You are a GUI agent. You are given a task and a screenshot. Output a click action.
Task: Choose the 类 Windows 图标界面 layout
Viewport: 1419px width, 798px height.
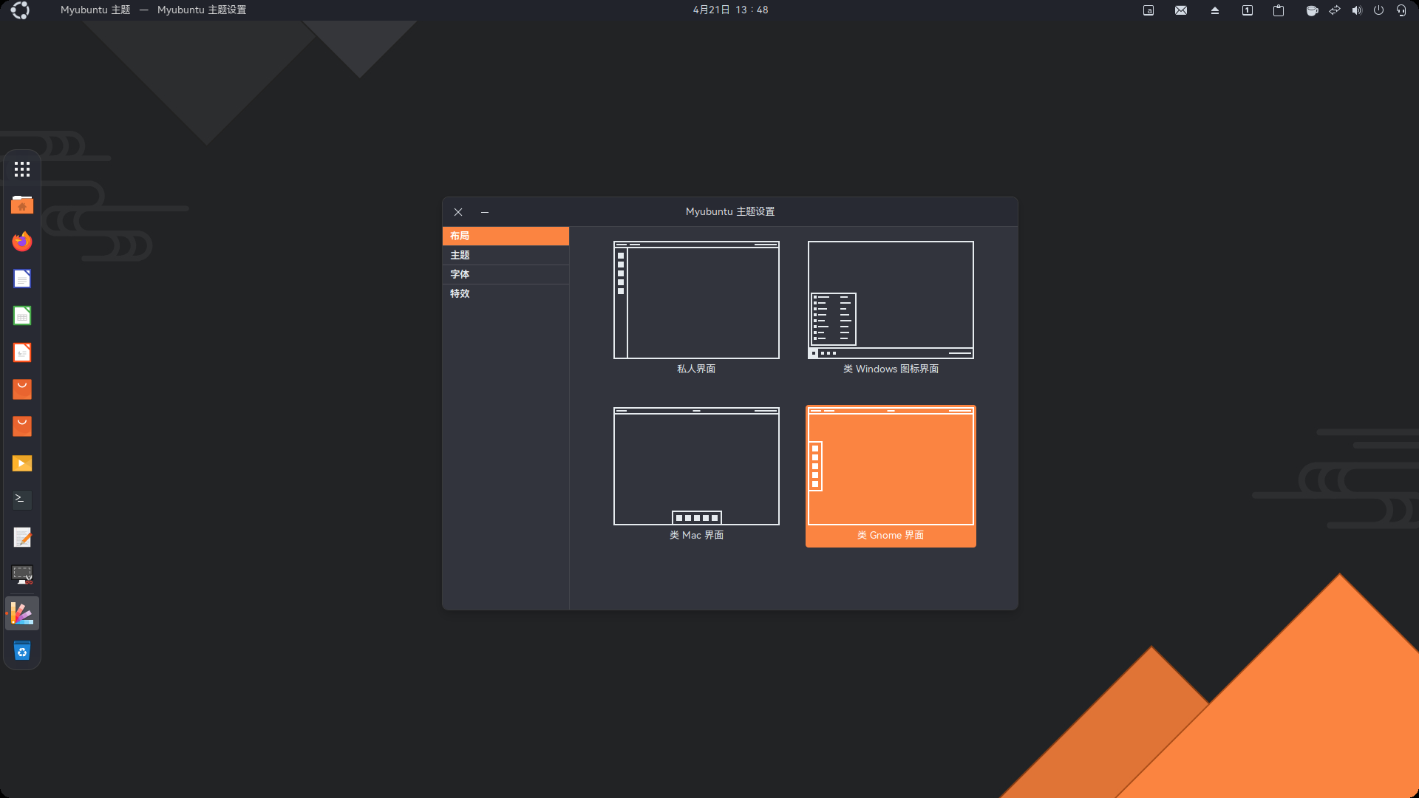pyautogui.click(x=891, y=307)
